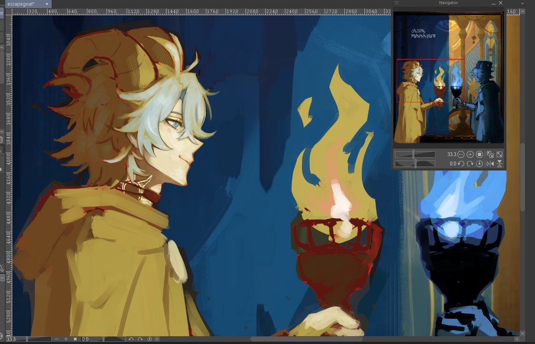Click the undo arrow on the bottom status bar
The height and width of the screenshot is (344, 535).
click(x=131, y=338)
